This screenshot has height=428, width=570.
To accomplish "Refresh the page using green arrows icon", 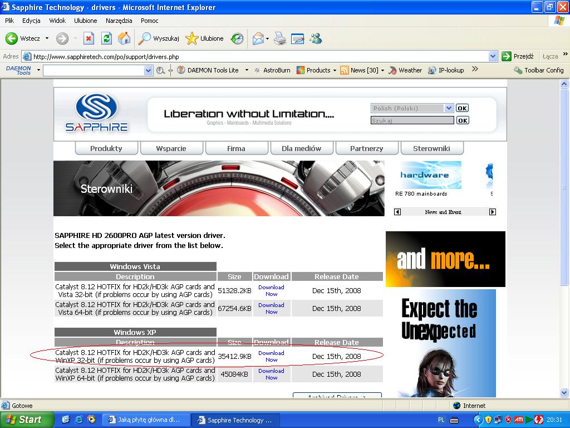I will (x=106, y=38).
